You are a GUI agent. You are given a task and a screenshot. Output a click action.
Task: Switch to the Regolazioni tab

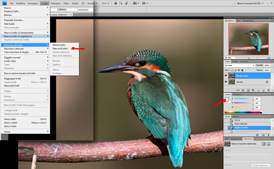[236, 139]
